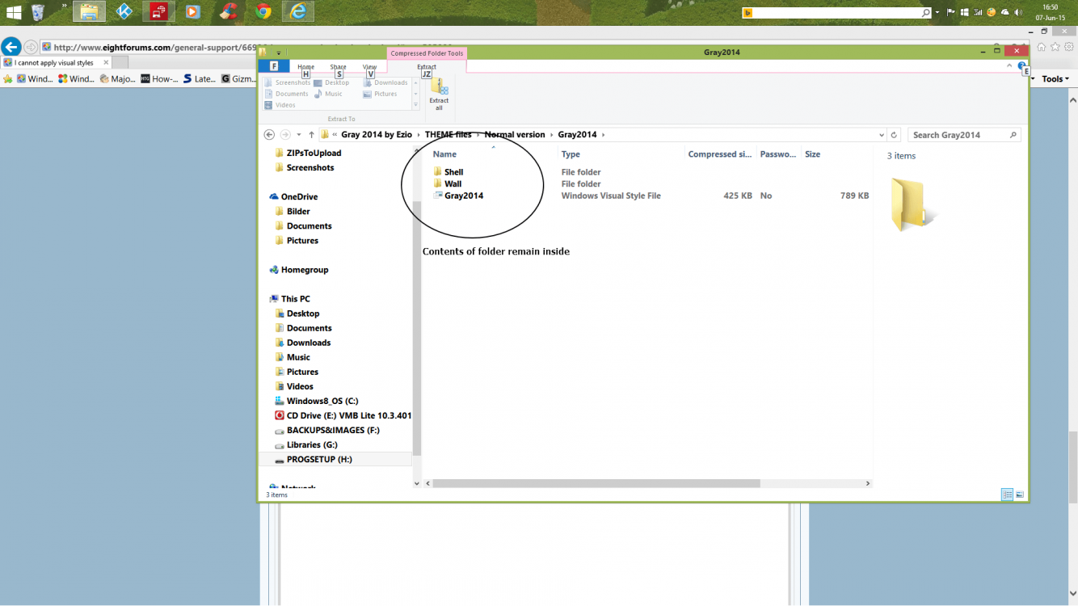Open recent locations dropdown arrow

click(299, 135)
